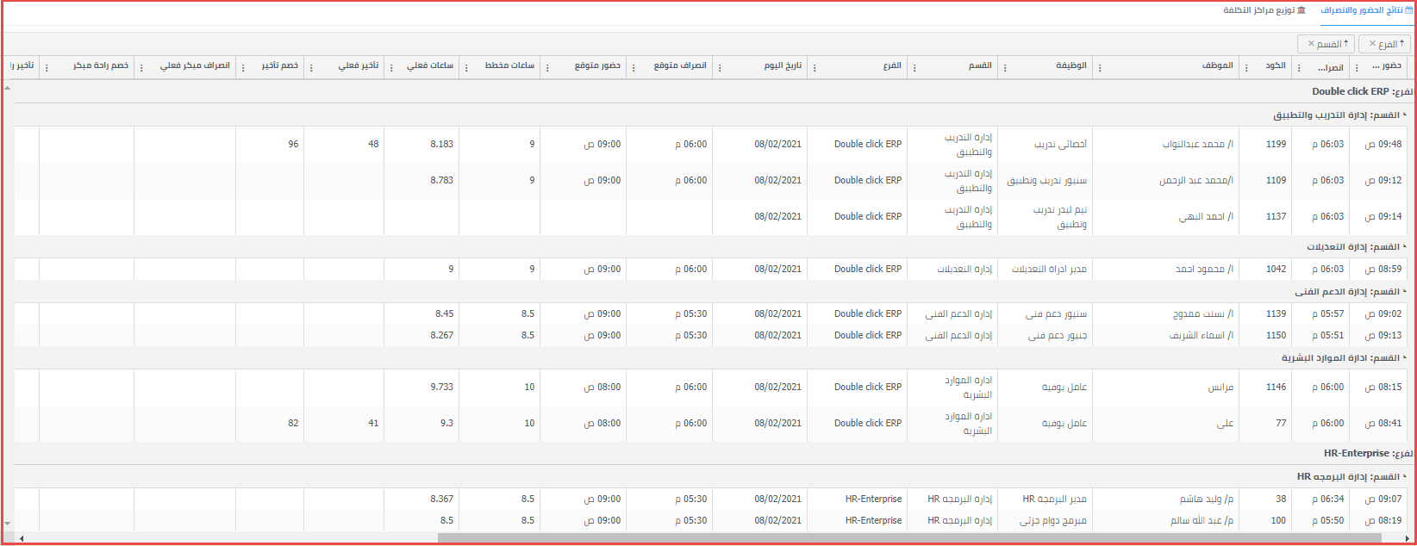Open column menu for truncated انصرا column
The image size is (1417, 546).
pos(1299,67)
